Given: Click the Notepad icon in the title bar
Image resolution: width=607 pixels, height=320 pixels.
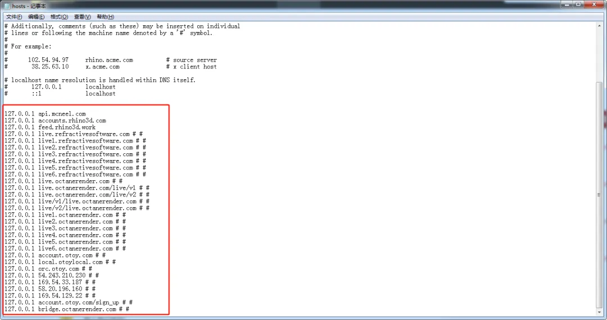Looking at the screenshot, I should point(7,6).
